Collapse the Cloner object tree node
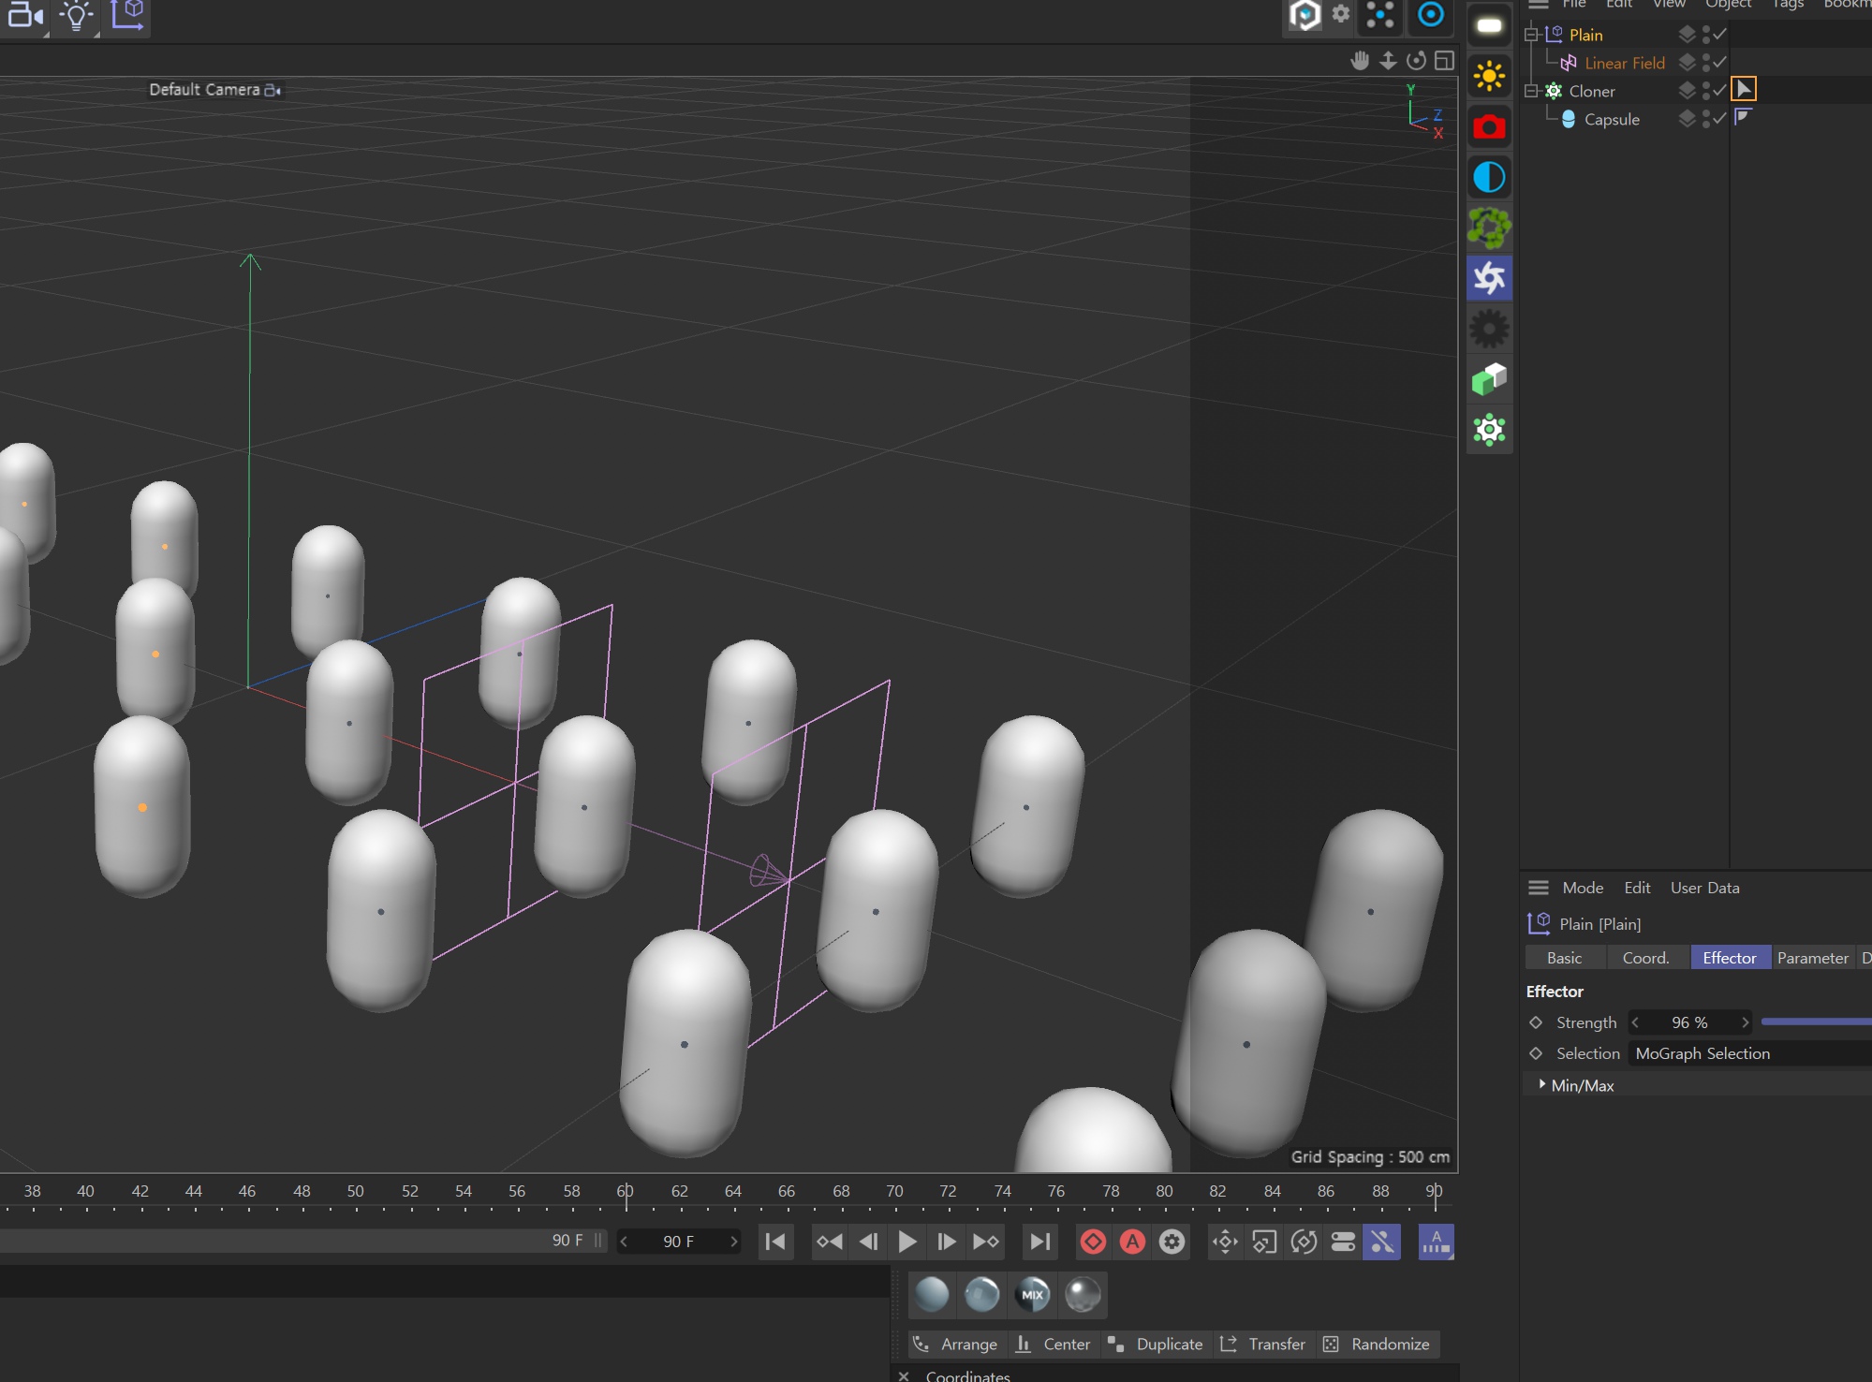This screenshot has width=1872, height=1382. (1531, 91)
